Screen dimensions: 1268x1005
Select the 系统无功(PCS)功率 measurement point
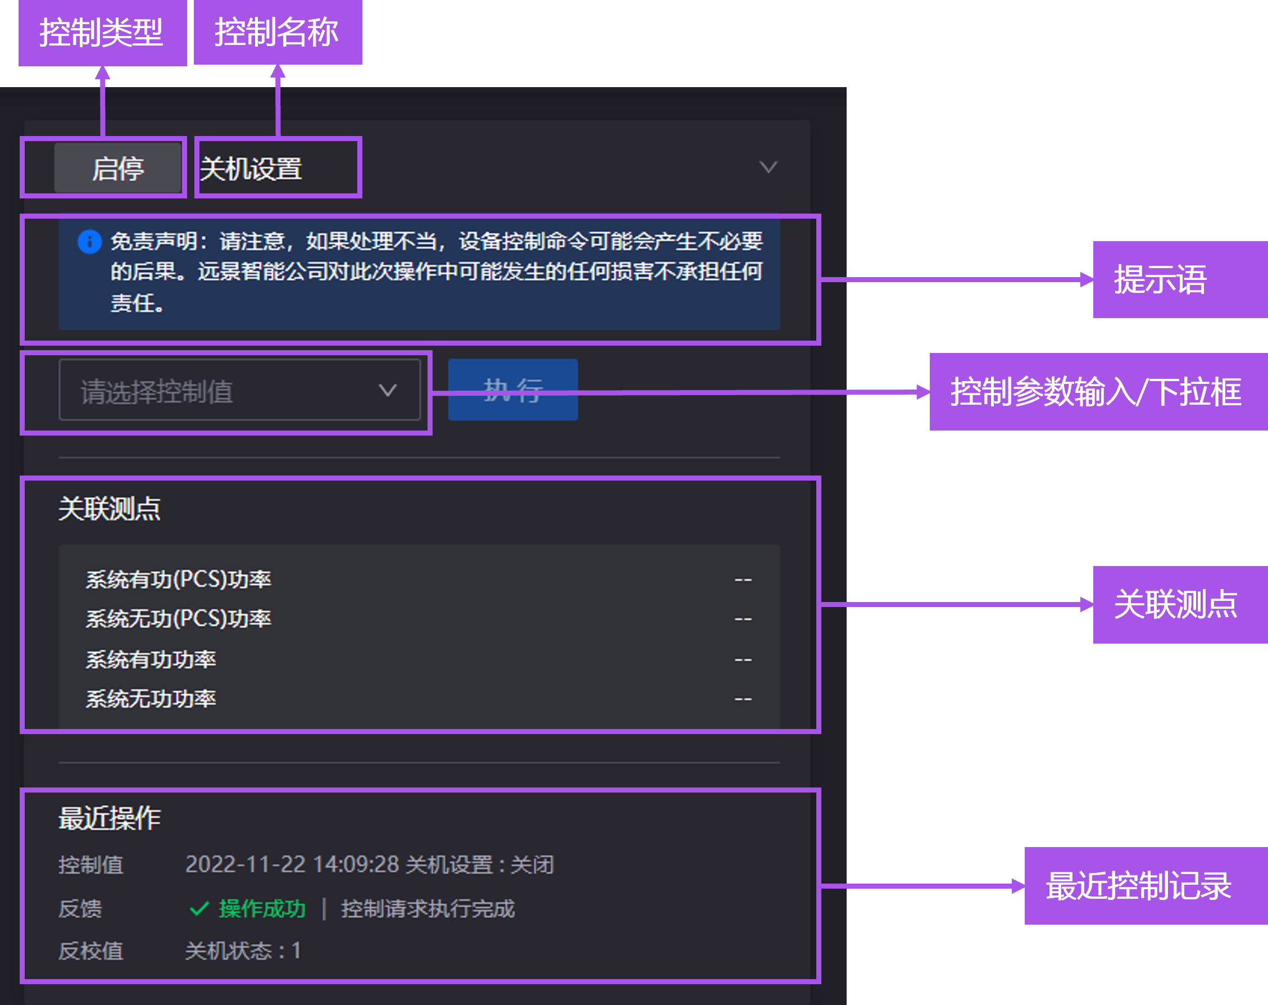(x=178, y=618)
